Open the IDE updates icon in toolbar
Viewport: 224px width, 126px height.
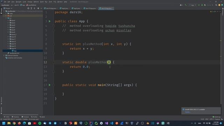click(x=219, y=5)
